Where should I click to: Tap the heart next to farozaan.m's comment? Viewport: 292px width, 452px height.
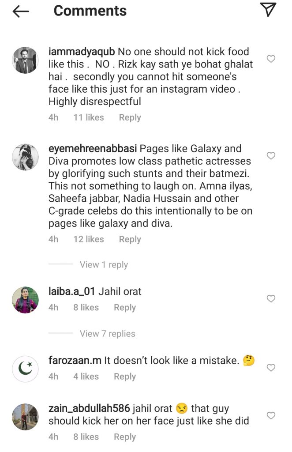click(x=270, y=368)
